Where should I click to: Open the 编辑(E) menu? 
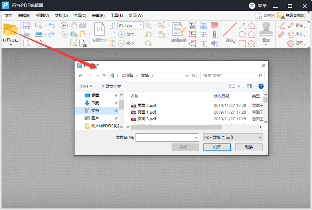coord(24,16)
